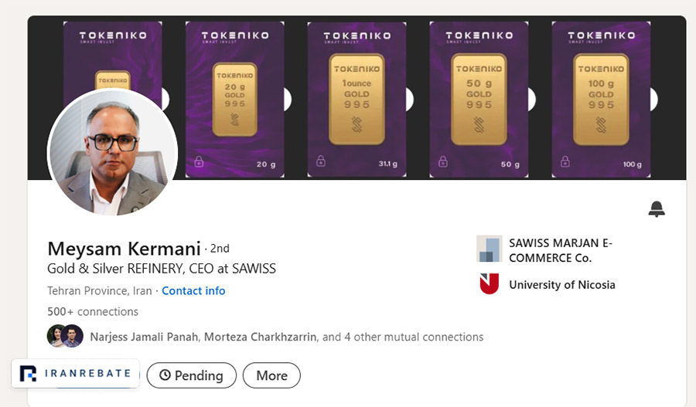This screenshot has width=696, height=407.
Task: Click the University of Nicosia logo
Action: (x=490, y=283)
